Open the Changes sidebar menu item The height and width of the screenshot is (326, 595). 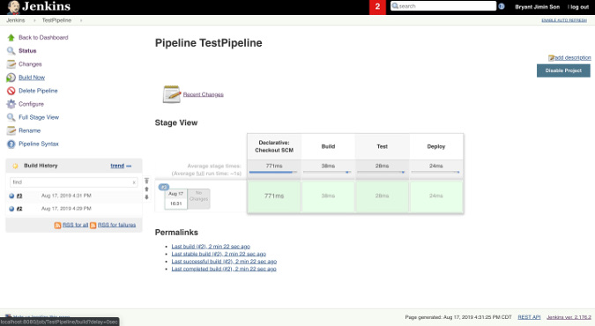pyautogui.click(x=30, y=64)
